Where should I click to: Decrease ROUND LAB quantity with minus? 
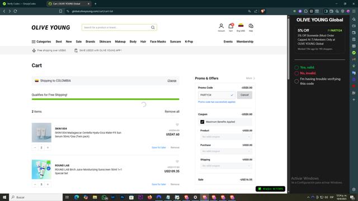pos(35,184)
